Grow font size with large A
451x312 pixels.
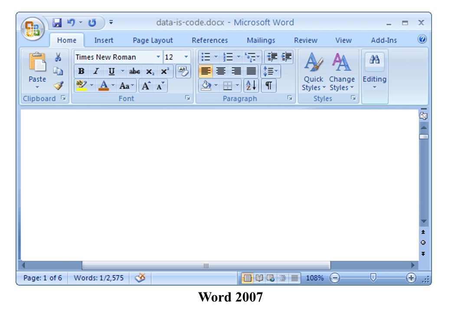146,86
